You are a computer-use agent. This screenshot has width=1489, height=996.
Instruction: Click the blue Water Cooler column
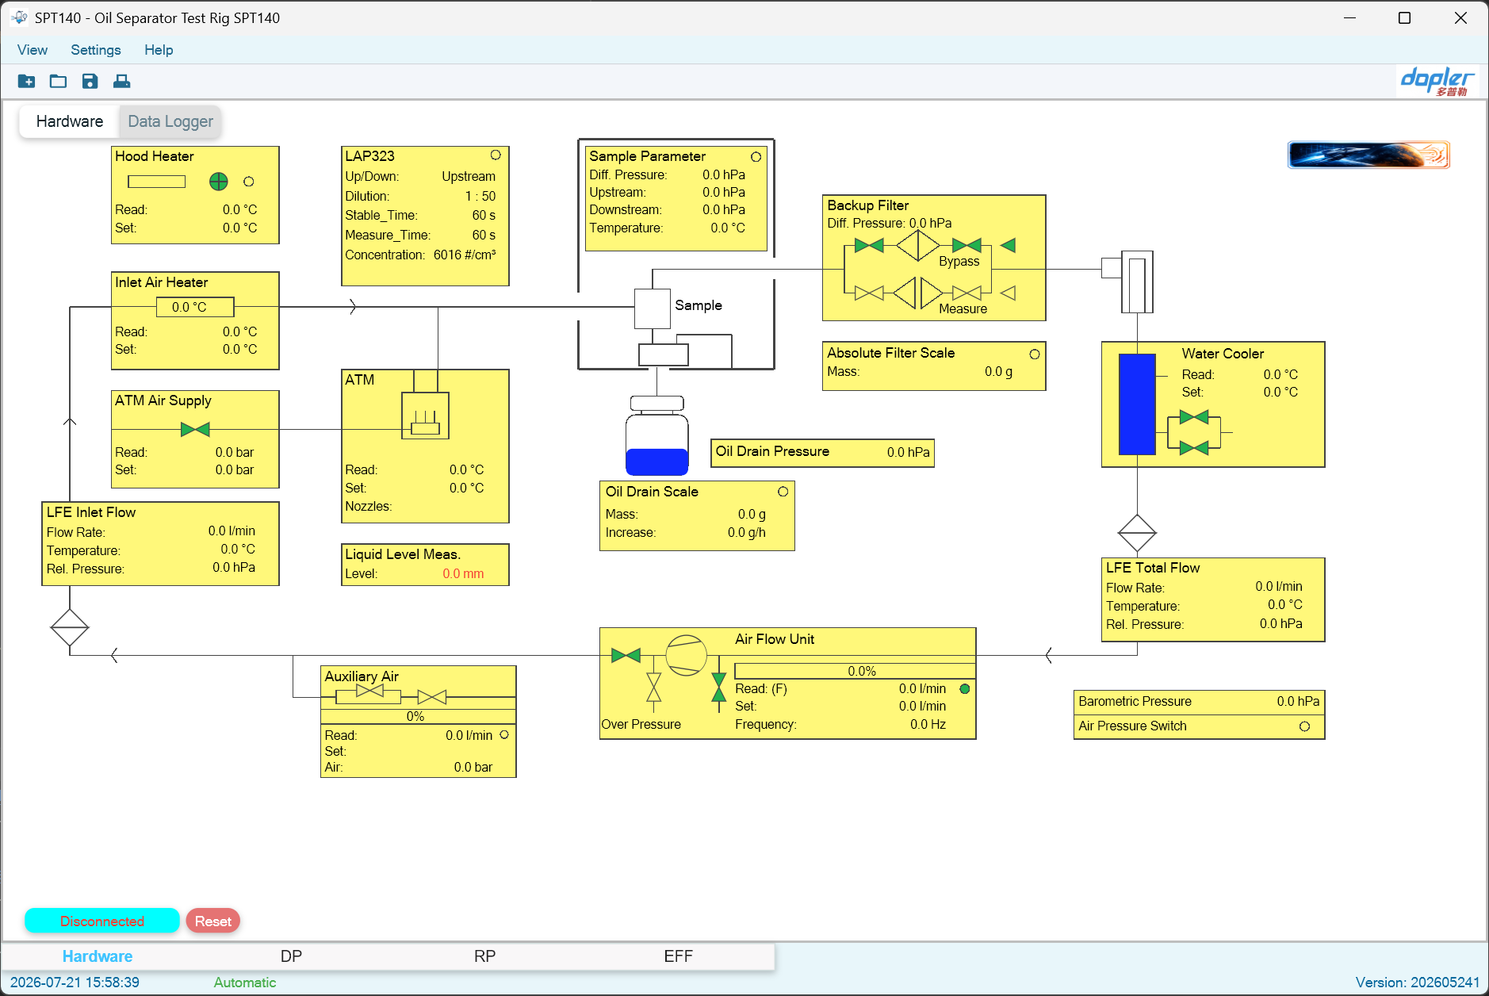[1137, 404]
